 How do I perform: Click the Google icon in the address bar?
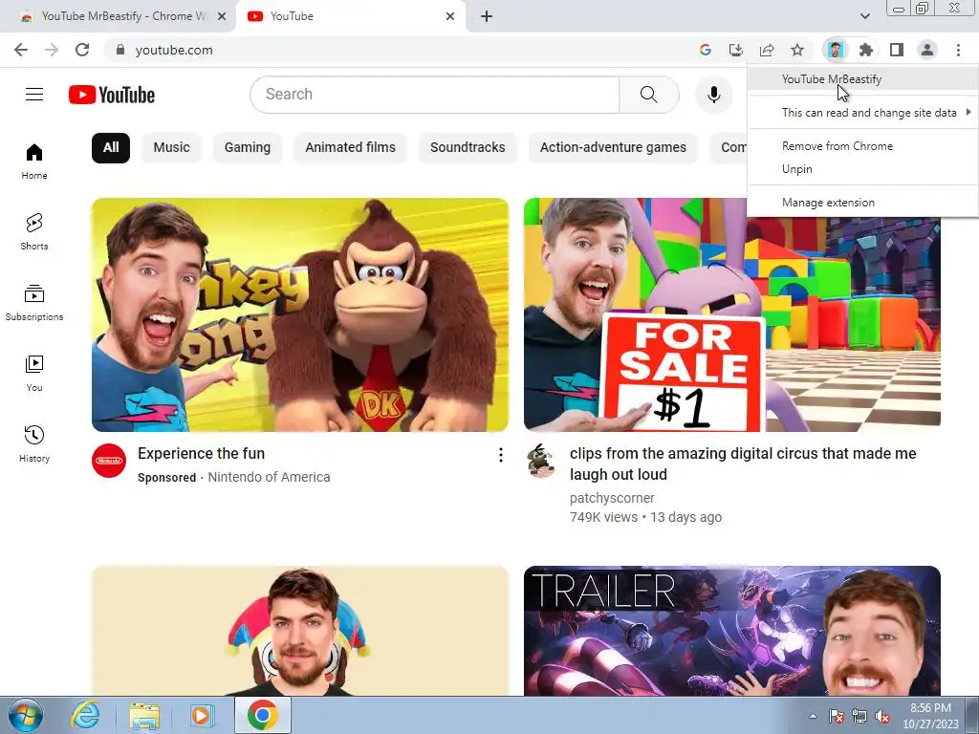click(705, 50)
